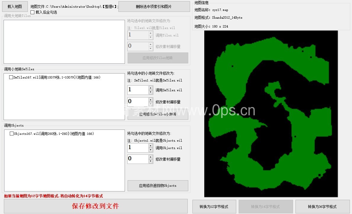
Task: Click 删除选中项索引和图片 button
Action: [x=154, y=7]
